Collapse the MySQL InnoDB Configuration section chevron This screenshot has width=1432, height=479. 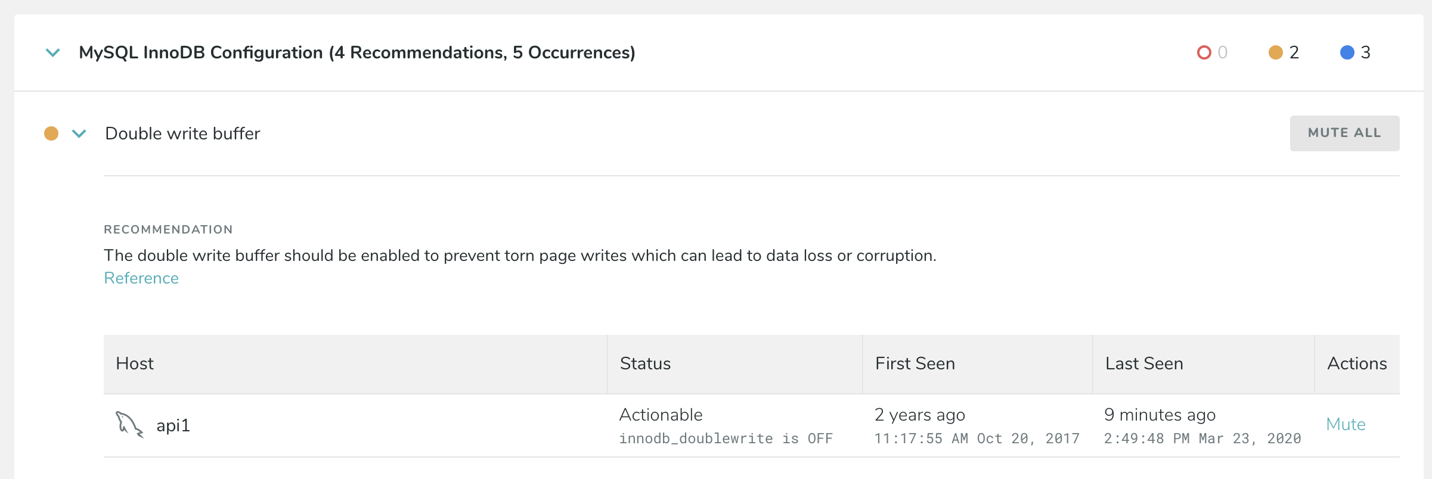point(53,53)
